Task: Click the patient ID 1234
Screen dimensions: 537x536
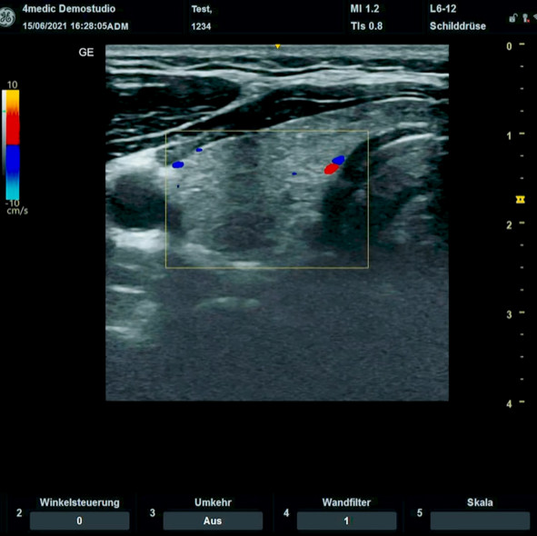Action: [x=201, y=26]
